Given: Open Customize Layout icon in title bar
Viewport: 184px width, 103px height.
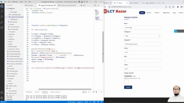Looking at the screenshot, I should coord(87,2).
